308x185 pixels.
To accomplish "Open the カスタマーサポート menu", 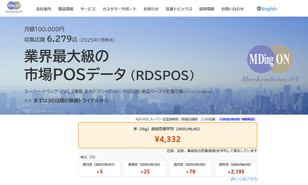I will 119,9.
